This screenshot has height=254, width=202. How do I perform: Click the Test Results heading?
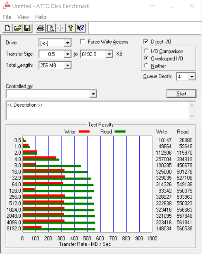101,125
